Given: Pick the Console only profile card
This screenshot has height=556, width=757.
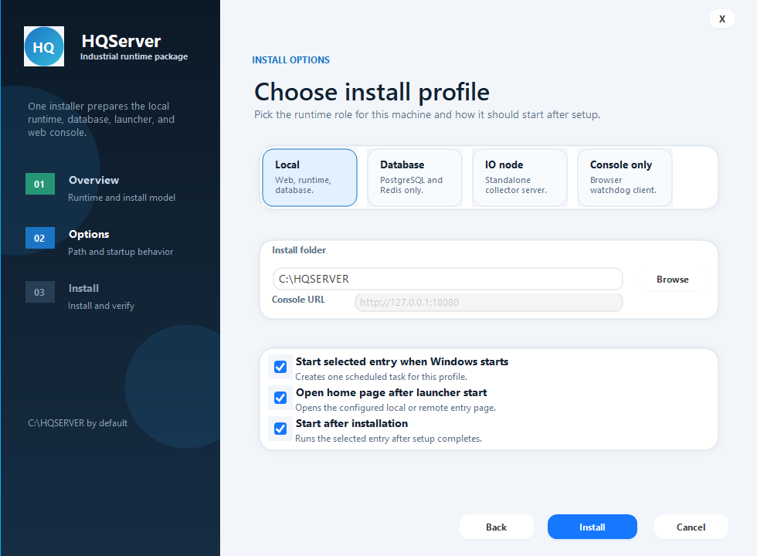Looking at the screenshot, I should (x=625, y=178).
